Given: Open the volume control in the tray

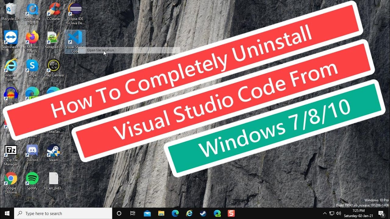Looking at the screenshot, I should coord(338,214).
